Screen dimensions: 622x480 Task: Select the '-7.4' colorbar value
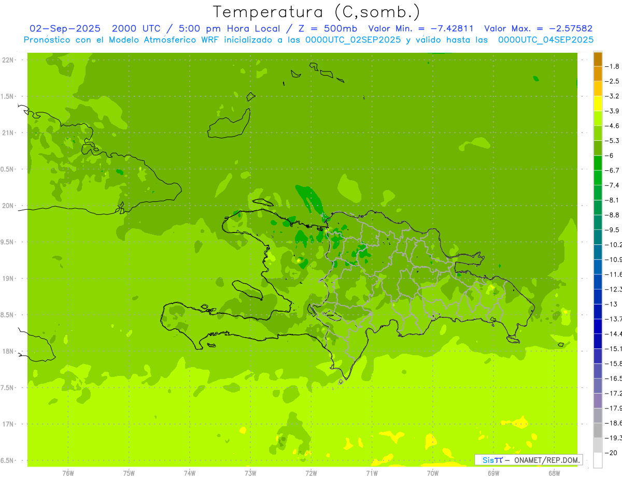[612, 185]
